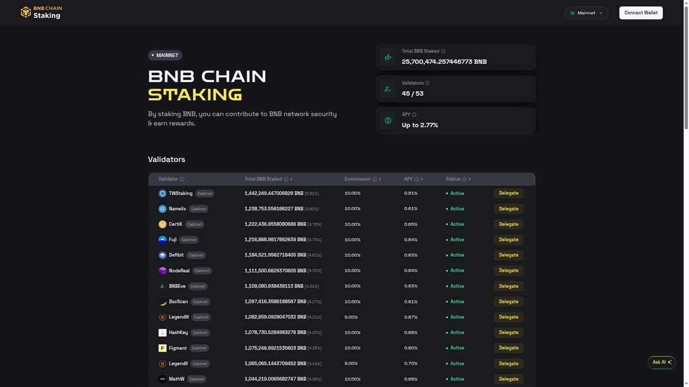Click the 25,700,474.257446773 BNB total value

444,61
